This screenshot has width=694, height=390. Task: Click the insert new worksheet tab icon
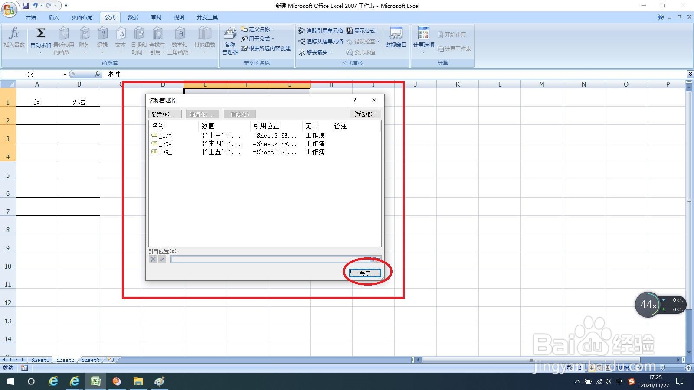click(111, 360)
